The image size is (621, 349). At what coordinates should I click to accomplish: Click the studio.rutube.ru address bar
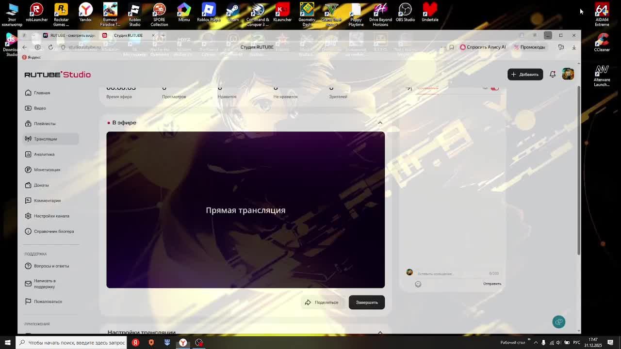[x=84, y=47]
